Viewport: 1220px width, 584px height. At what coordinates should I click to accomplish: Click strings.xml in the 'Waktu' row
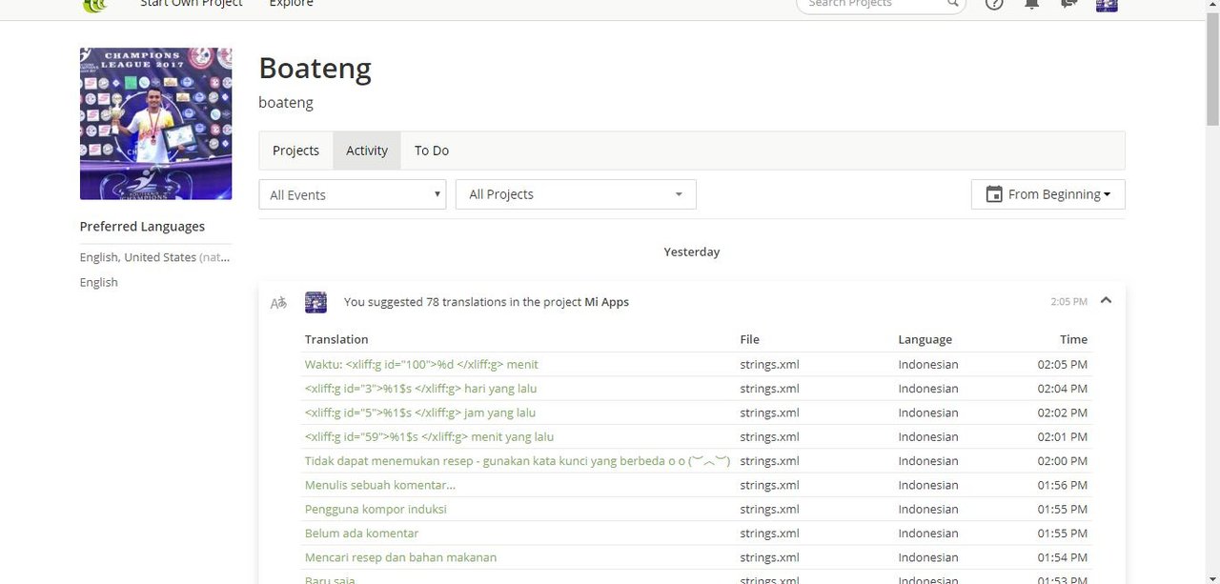769,364
